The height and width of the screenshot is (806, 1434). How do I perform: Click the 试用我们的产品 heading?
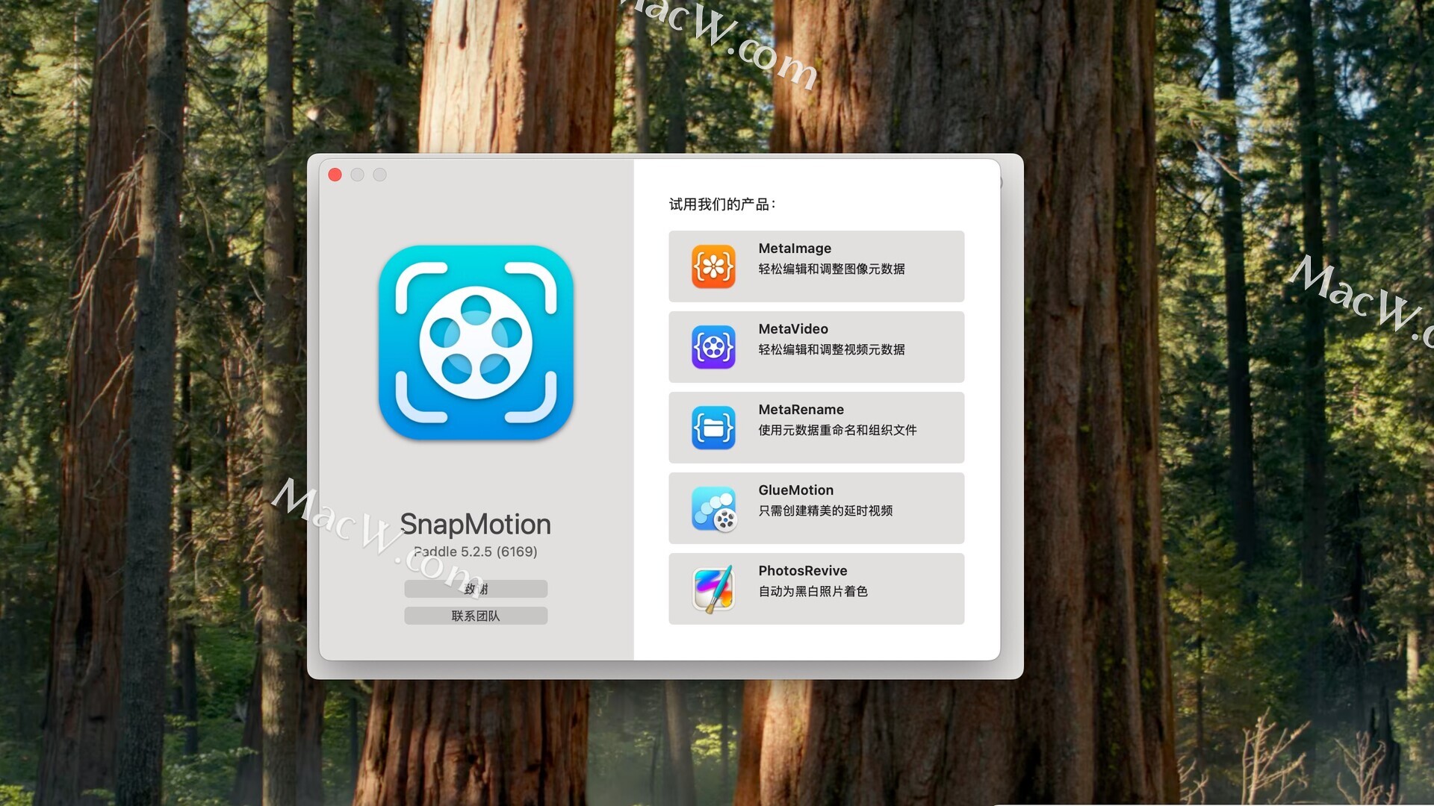click(x=722, y=204)
